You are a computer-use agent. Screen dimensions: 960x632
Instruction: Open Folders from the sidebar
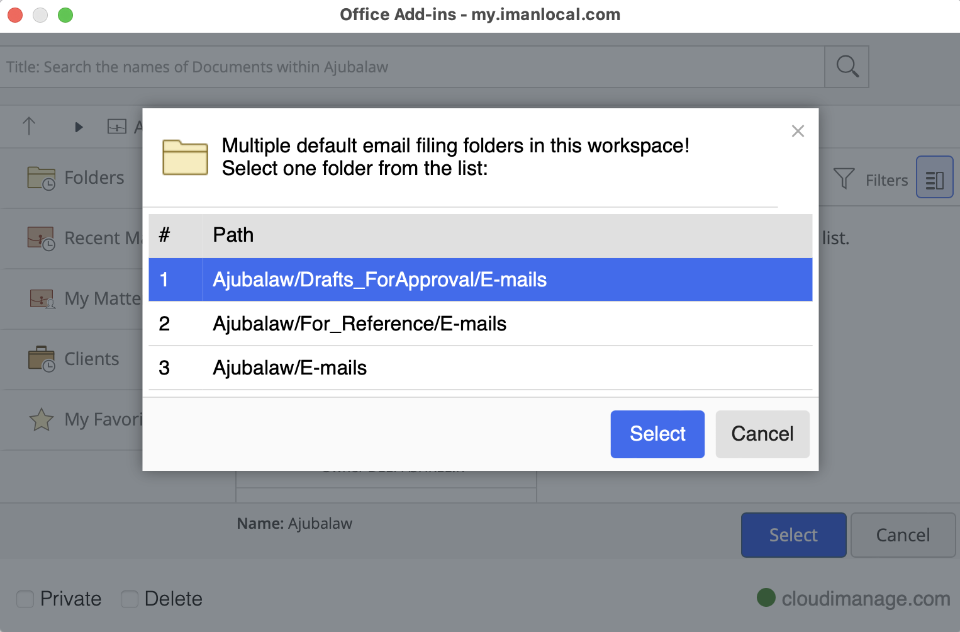94,178
